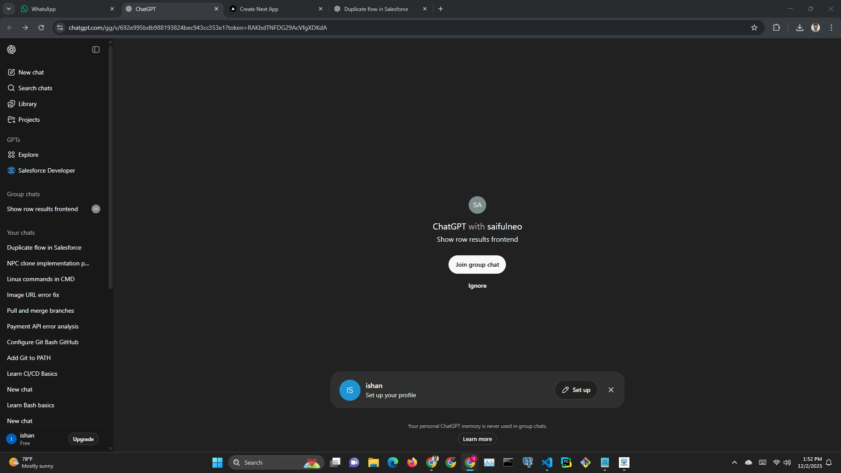Click Ignore below join button
Image resolution: width=841 pixels, height=473 pixels.
pos(477,286)
